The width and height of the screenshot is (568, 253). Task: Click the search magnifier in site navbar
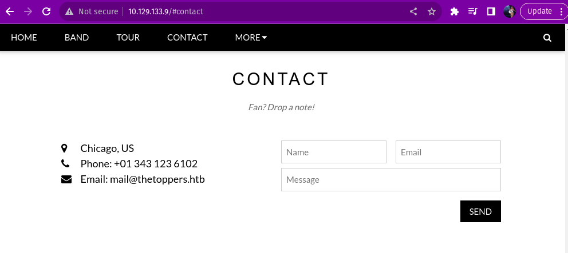click(547, 38)
